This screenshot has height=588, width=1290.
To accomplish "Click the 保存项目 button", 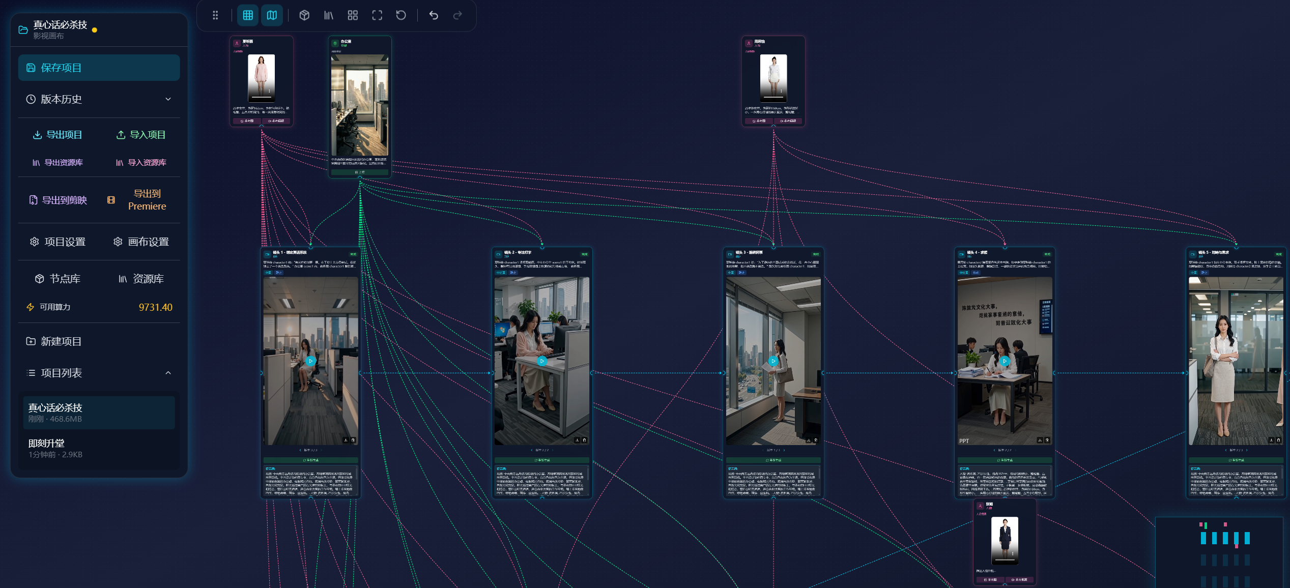I will coord(99,68).
